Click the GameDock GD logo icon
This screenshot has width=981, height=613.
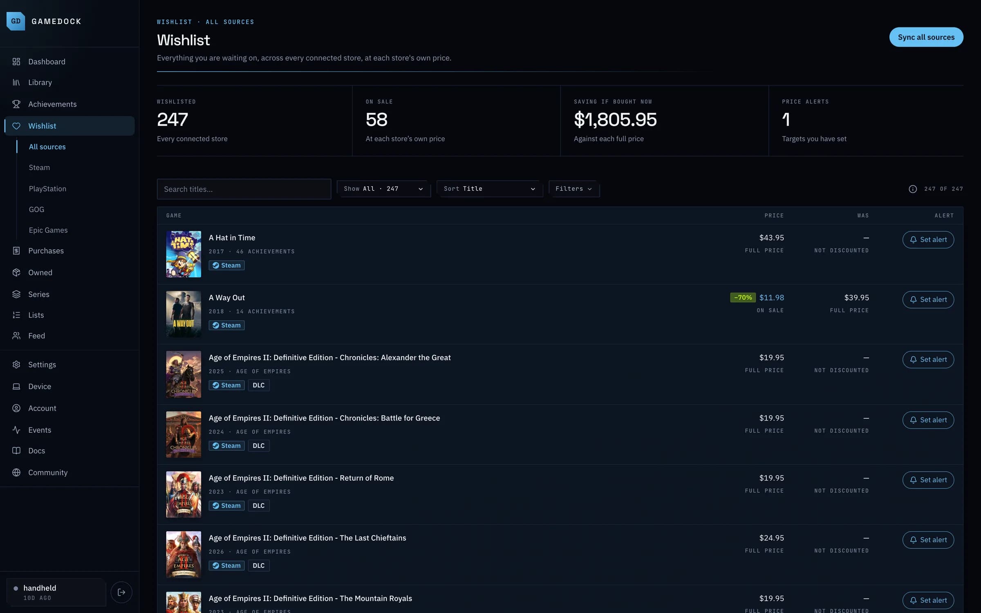pyautogui.click(x=16, y=21)
